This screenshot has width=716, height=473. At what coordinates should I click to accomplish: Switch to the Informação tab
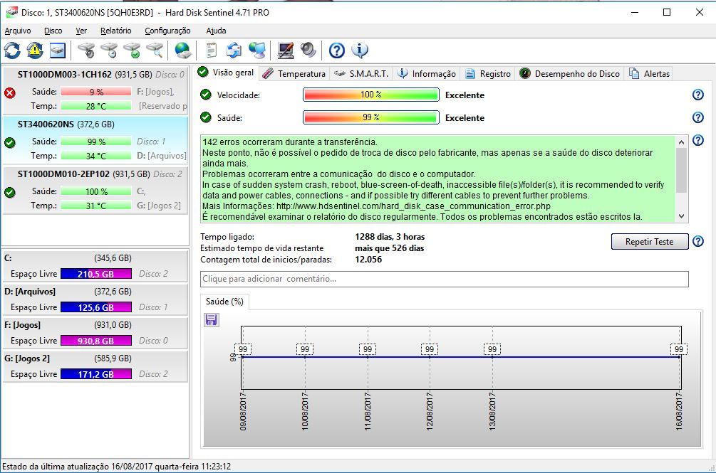click(427, 74)
